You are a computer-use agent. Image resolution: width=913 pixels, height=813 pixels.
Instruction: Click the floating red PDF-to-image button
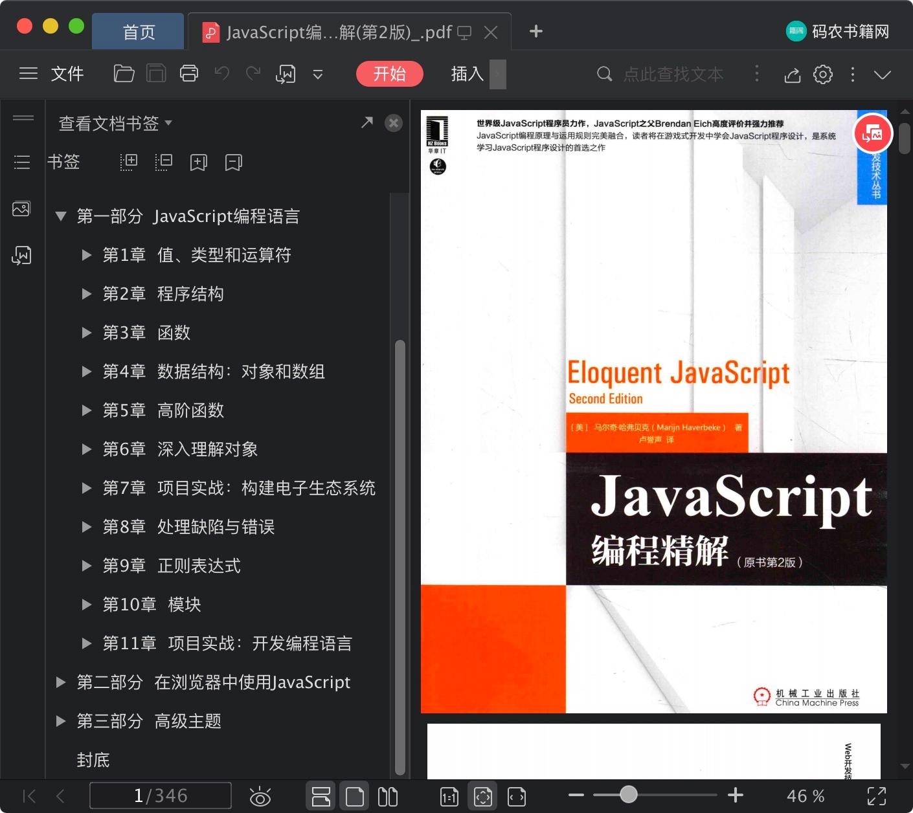[873, 133]
